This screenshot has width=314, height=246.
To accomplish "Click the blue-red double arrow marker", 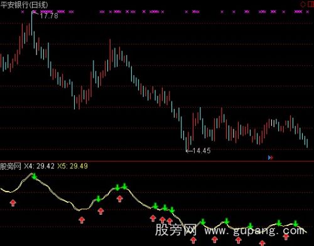I will click(271, 158).
